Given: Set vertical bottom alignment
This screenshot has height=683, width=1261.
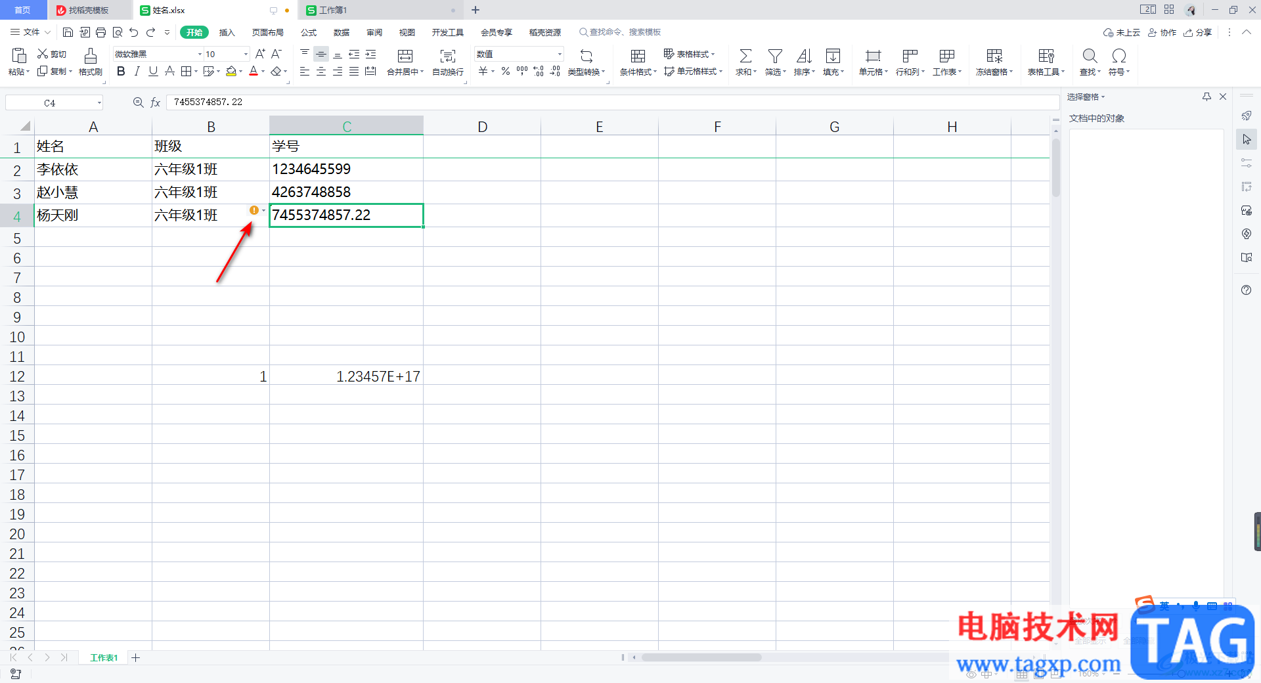Looking at the screenshot, I should tap(338, 54).
